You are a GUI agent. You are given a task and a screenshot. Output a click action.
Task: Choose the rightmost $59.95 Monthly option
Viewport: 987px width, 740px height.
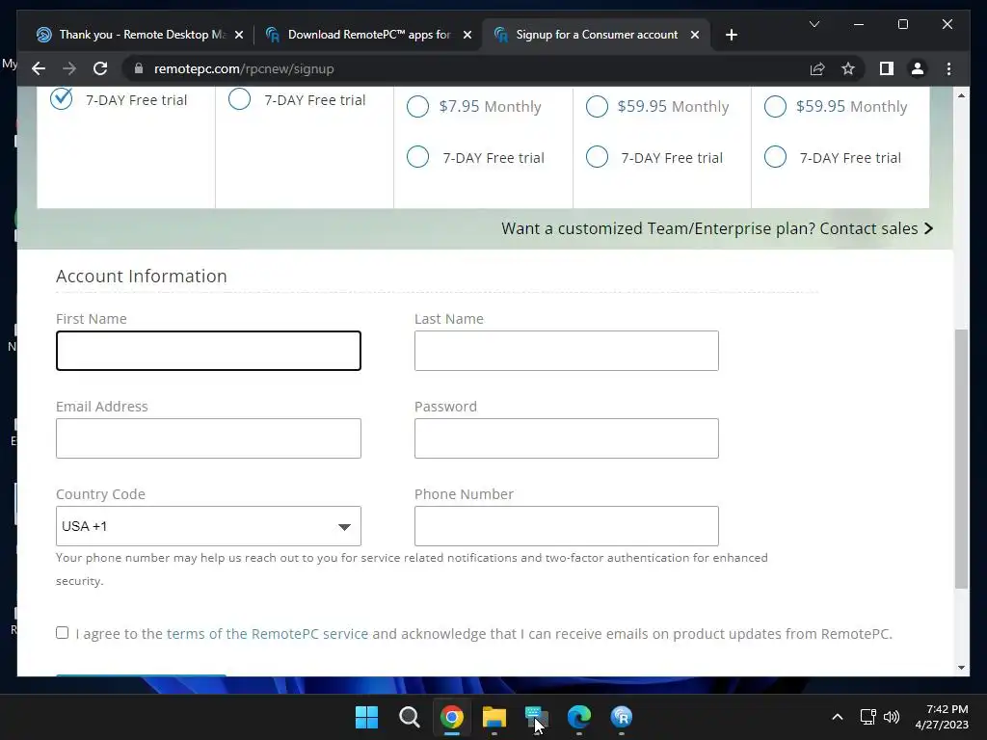point(775,106)
